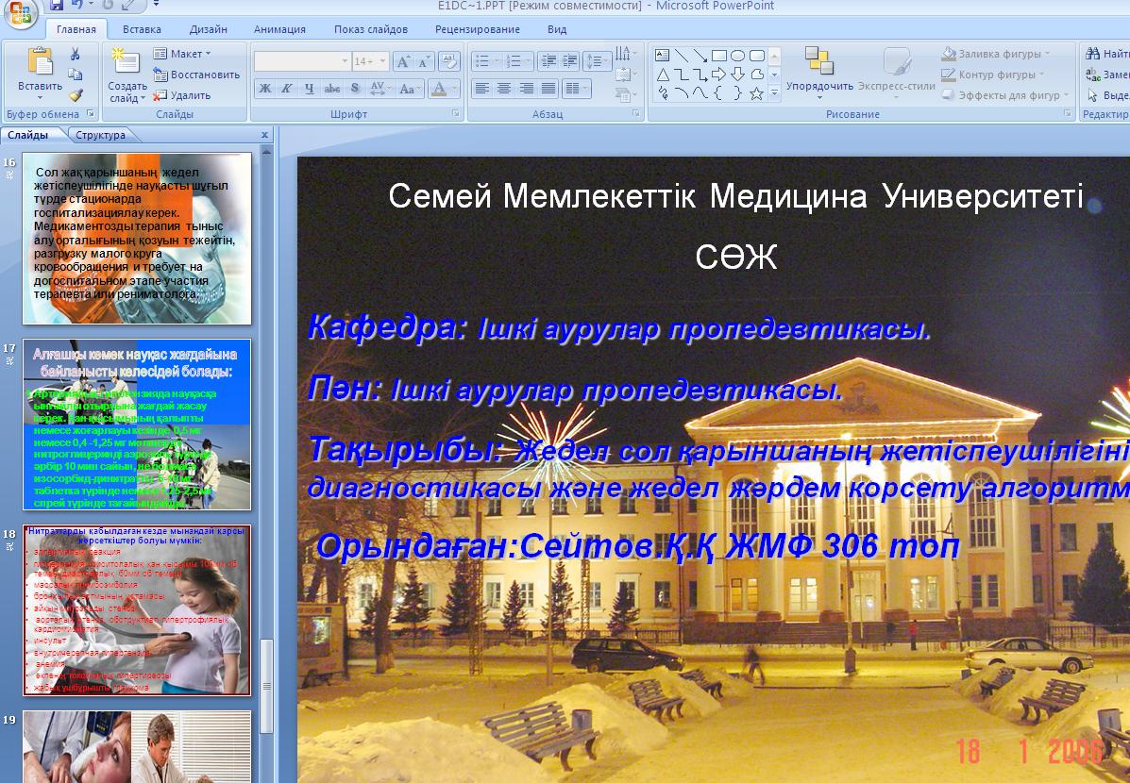Screen dimensions: 1130x783
Task: Select the right block arrow shape
Action: click(x=718, y=75)
